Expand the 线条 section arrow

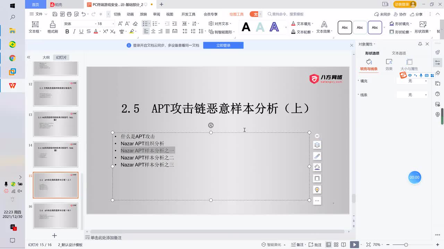tap(358, 95)
